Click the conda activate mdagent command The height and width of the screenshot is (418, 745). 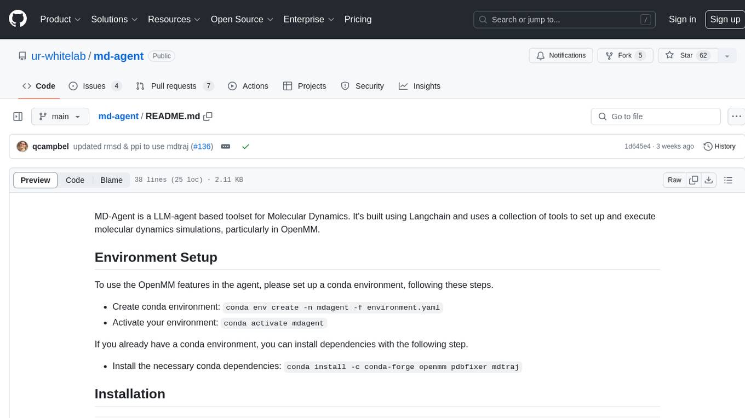tap(274, 323)
